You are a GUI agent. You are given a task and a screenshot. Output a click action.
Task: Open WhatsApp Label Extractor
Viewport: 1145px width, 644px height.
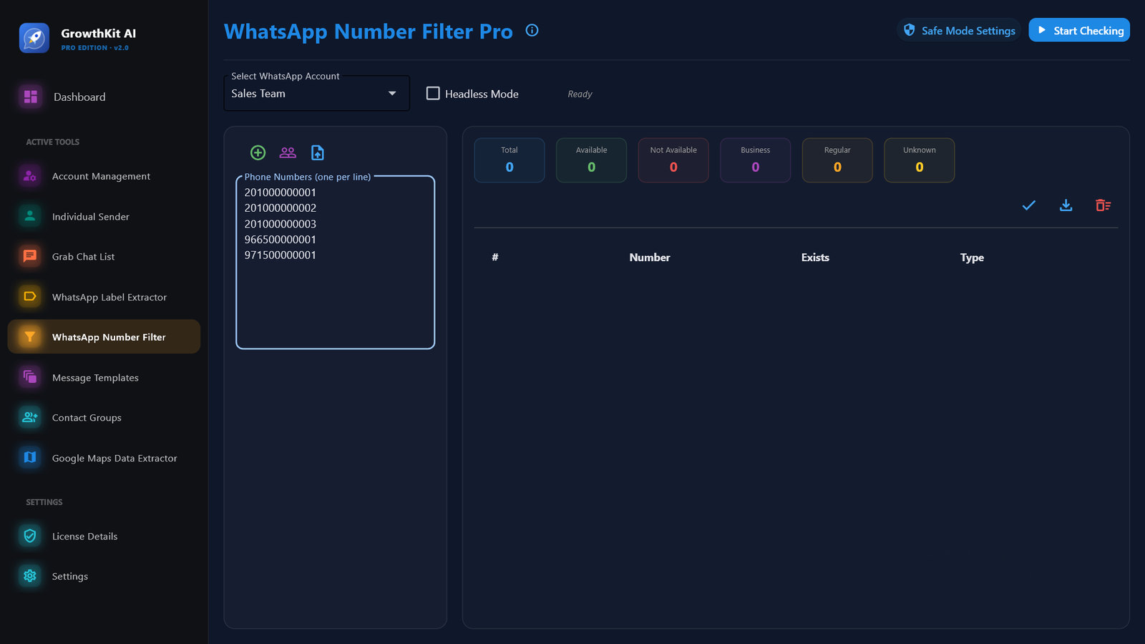coord(104,296)
